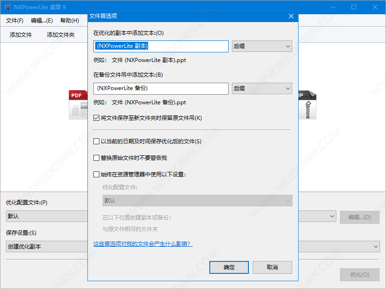Click the NXPowerLite app icon in title bar
This screenshot has height=289, width=386.
(7, 7)
